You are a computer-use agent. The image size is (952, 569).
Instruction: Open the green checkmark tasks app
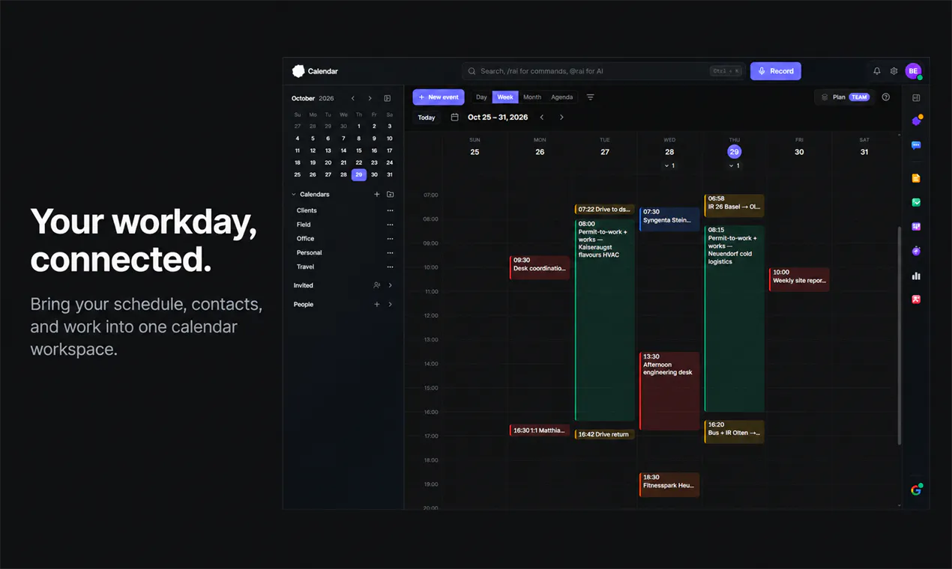[x=916, y=202]
